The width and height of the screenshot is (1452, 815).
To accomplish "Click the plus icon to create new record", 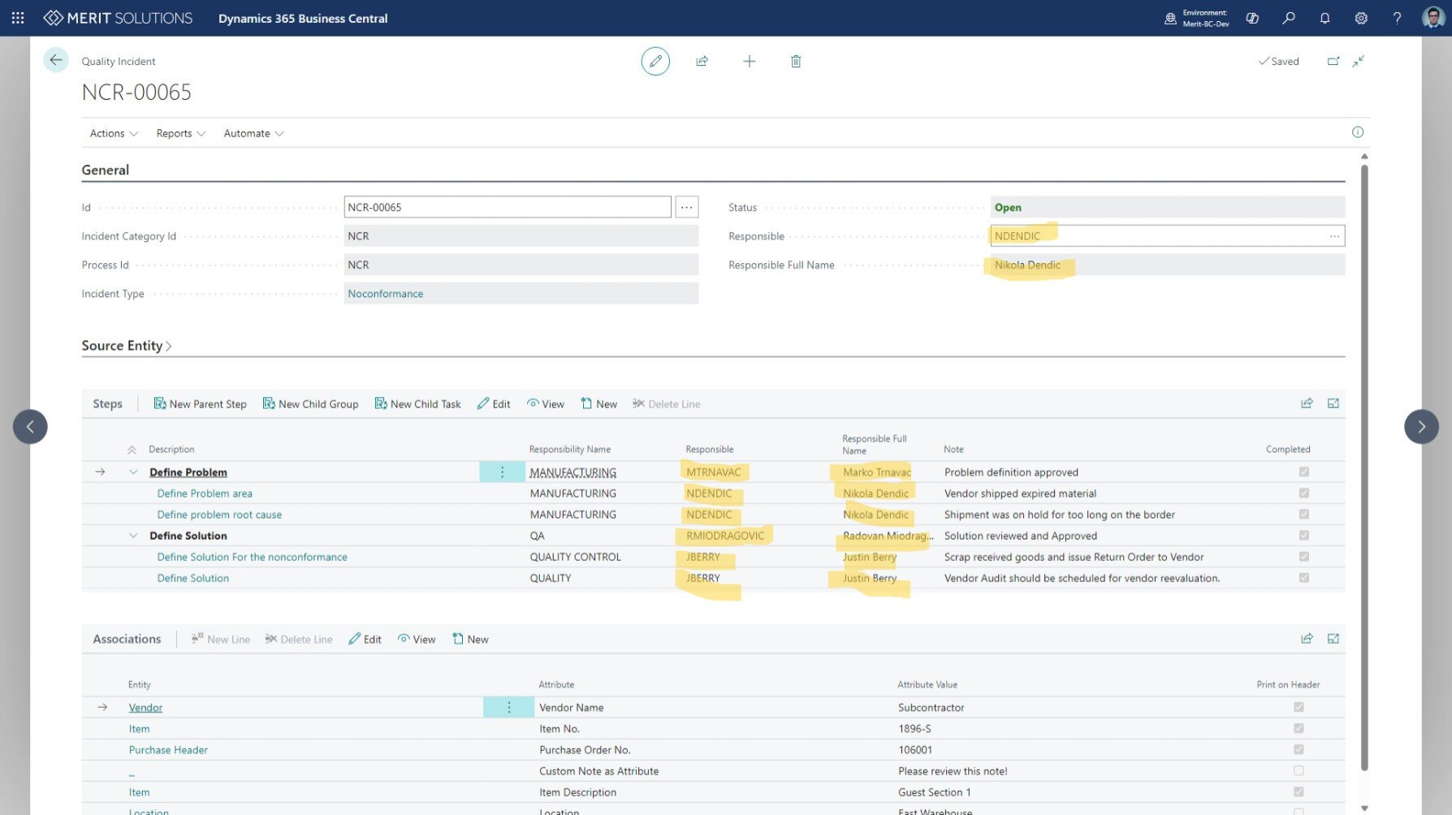I will (749, 62).
